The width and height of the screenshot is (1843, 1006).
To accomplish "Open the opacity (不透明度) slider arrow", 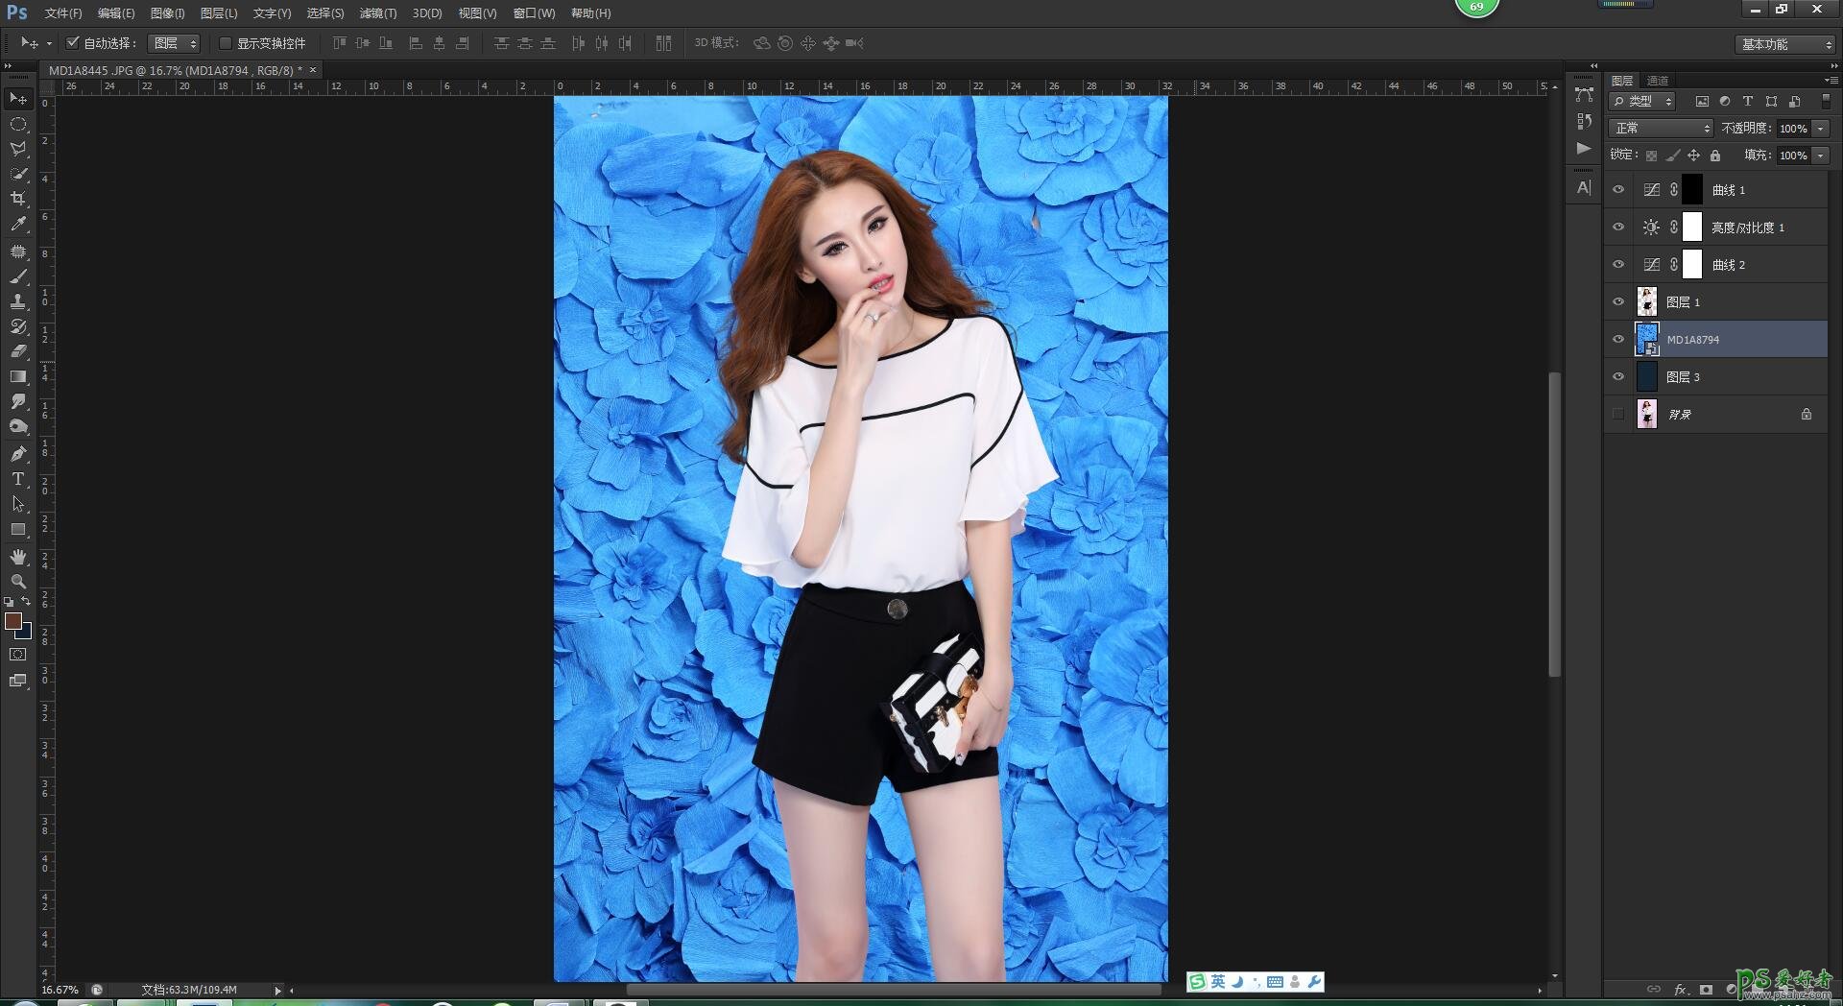I will pos(1821,128).
